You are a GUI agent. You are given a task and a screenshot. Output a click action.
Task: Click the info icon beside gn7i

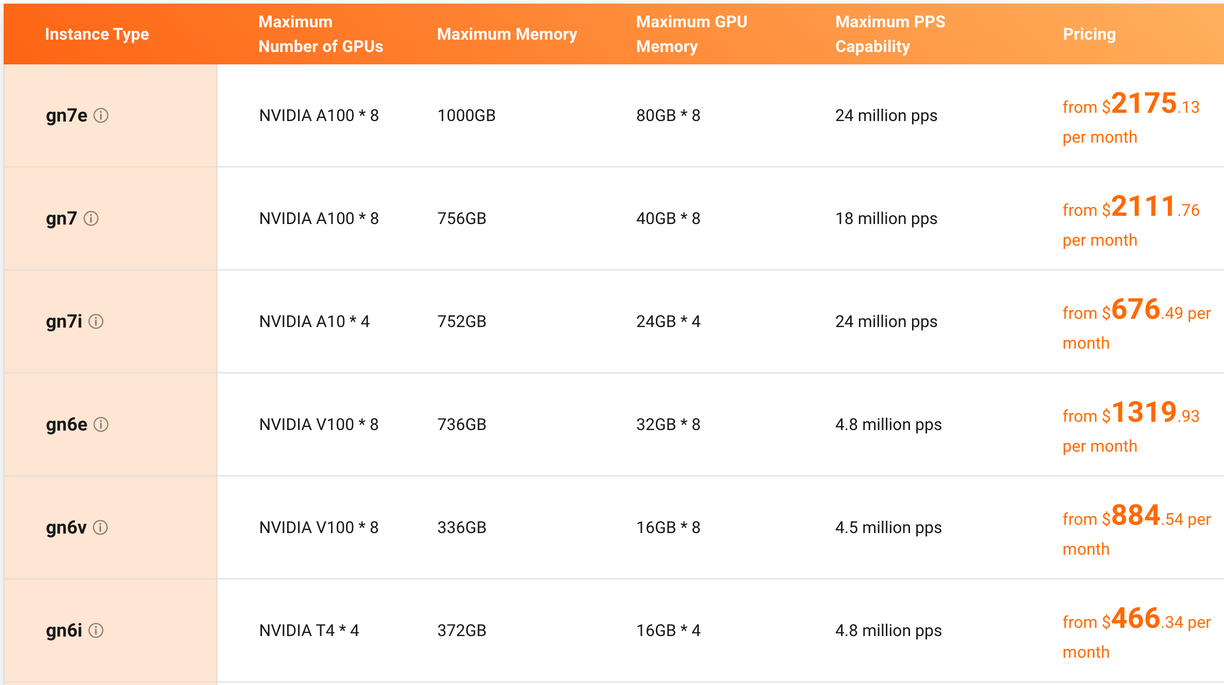coord(96,321)
